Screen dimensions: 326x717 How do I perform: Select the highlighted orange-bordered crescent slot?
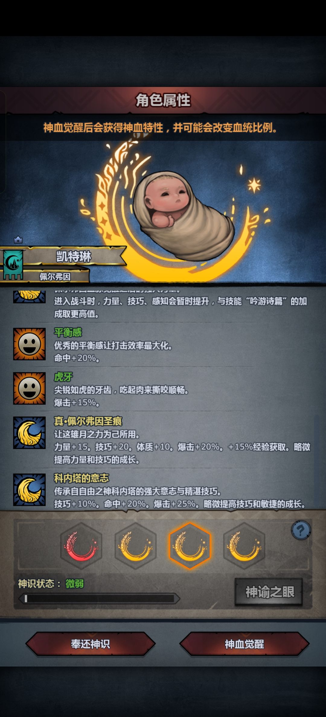point(190,546)
